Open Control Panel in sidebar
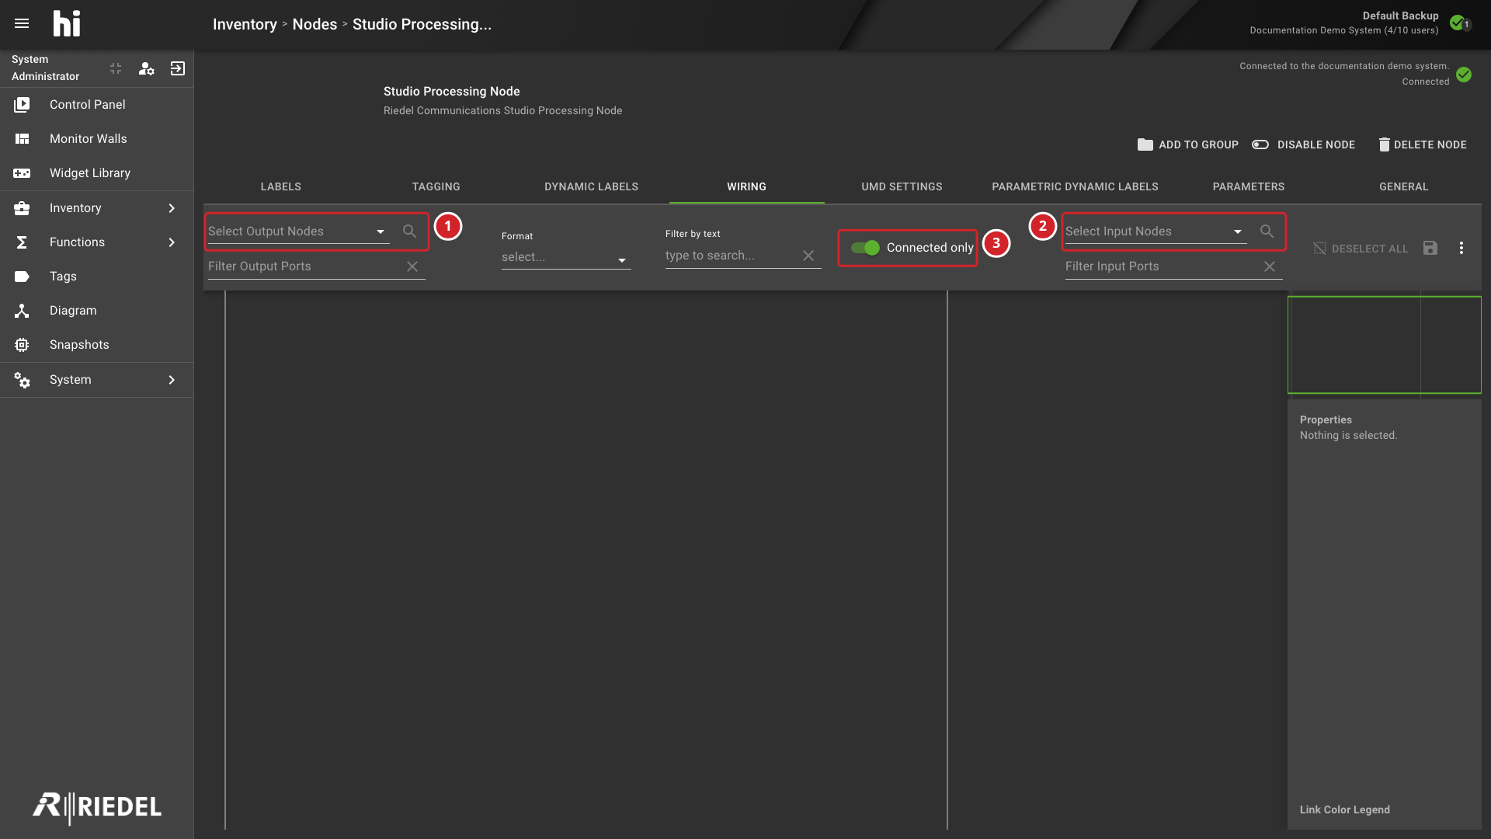This screenshot has height=839, width=1491. pos(97,104)
